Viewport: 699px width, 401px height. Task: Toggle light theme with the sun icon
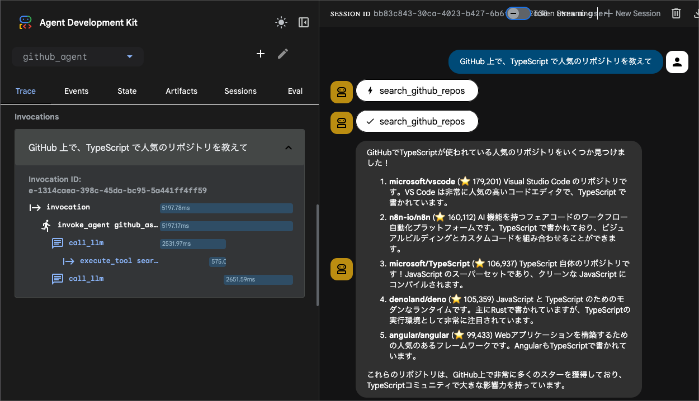click(x=281, y=22)
